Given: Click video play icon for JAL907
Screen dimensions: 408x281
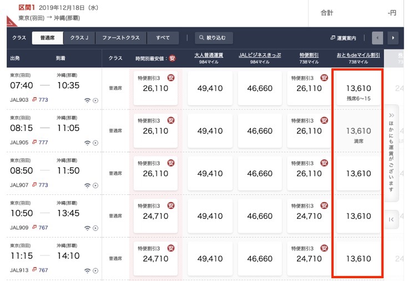Looking at the screenshot, I should pos(95,185).
